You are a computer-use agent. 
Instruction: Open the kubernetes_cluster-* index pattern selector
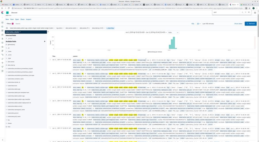tap(26, 32)
